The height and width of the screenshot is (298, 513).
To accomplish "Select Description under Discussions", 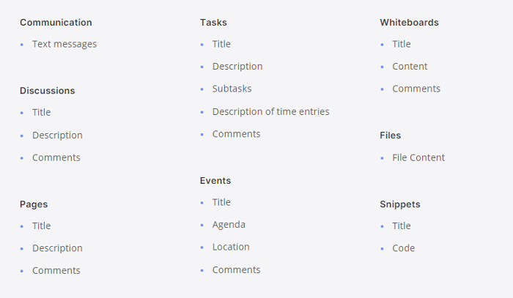I will 57,135.
